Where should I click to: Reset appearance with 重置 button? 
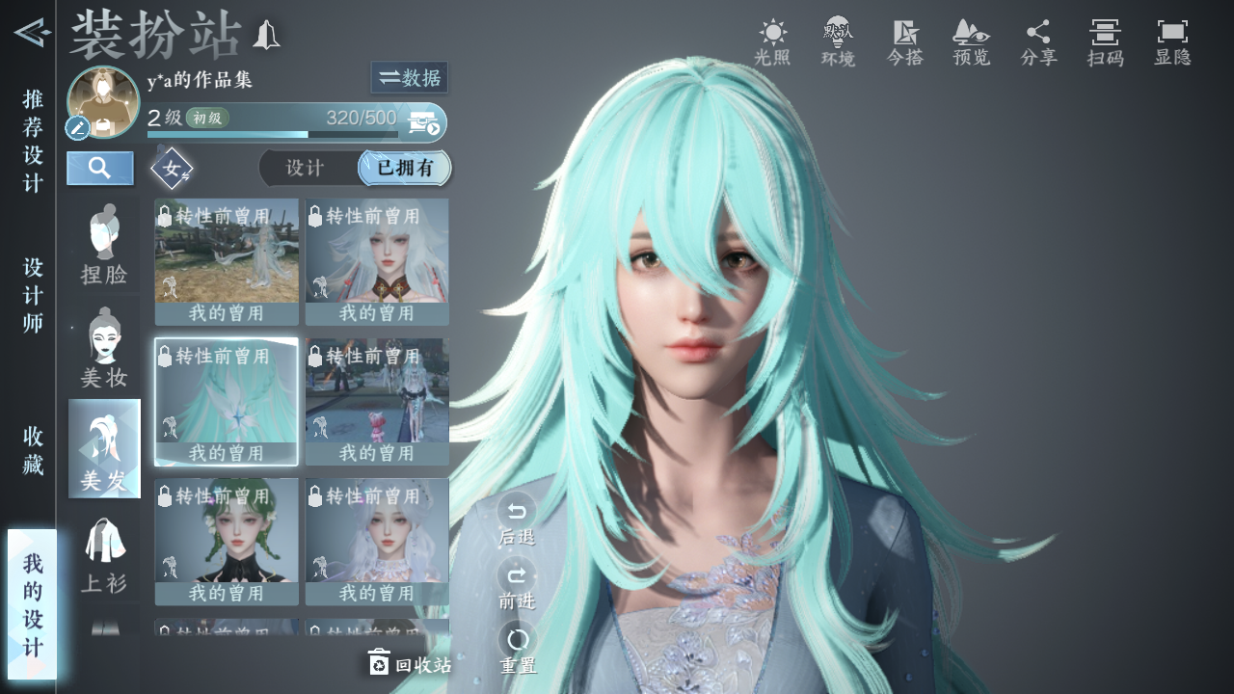point(517,649)
